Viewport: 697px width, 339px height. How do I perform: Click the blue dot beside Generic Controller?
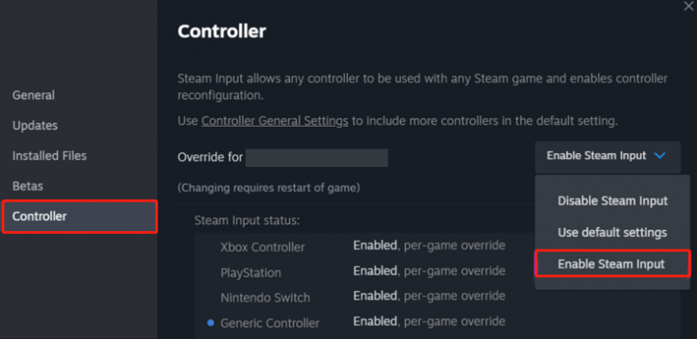[211, 322]
